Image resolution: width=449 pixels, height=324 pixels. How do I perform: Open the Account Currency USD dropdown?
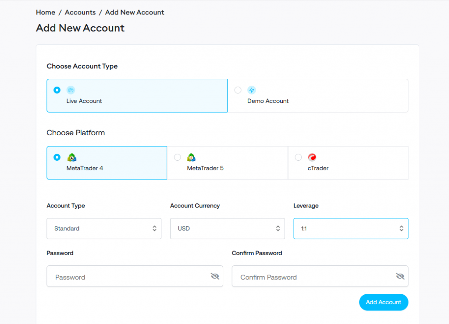pyautogui.click(x=228, y=229)
